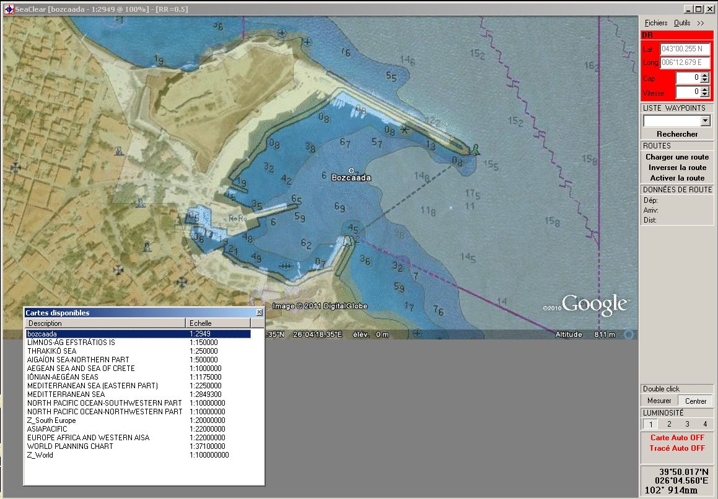Screen dimensions: 718x499
Task: Open the Outils menu
Action: click(x=682, y=23)
